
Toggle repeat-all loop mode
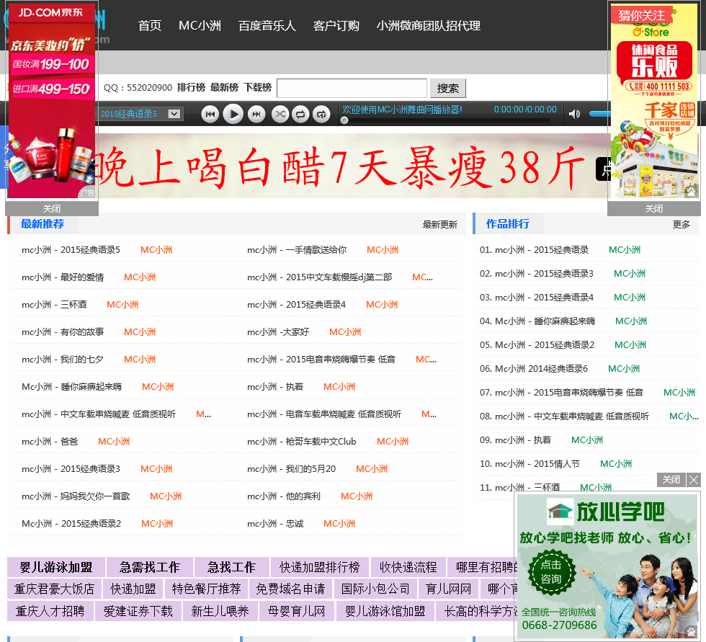click(301, 115)
